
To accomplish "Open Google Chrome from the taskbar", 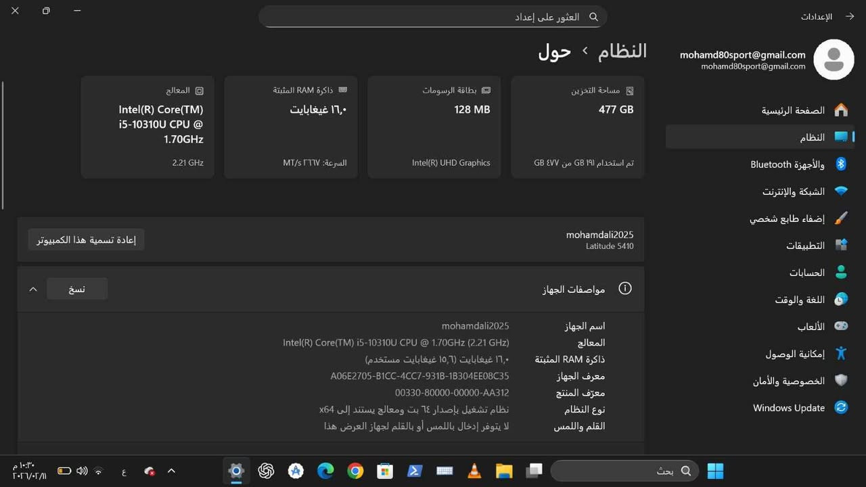I will pyautogui.click(x=355, y=471).
